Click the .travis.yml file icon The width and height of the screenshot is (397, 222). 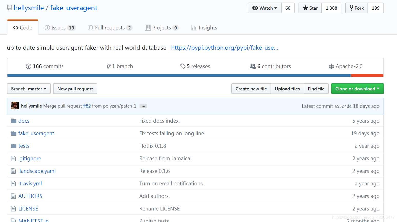point(13,184)
